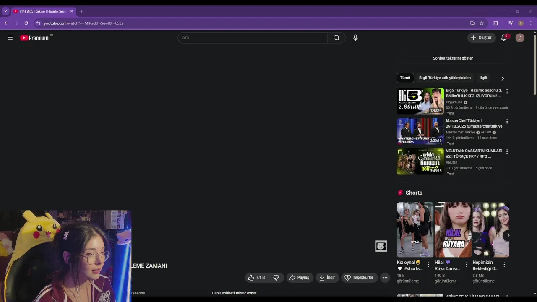Open the Kız oyna short thumbnail
537x302 pixels.
415,230
